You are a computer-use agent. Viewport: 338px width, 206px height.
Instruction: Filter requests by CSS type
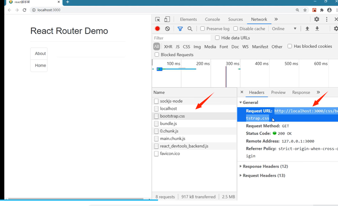(x=186, y=47)
